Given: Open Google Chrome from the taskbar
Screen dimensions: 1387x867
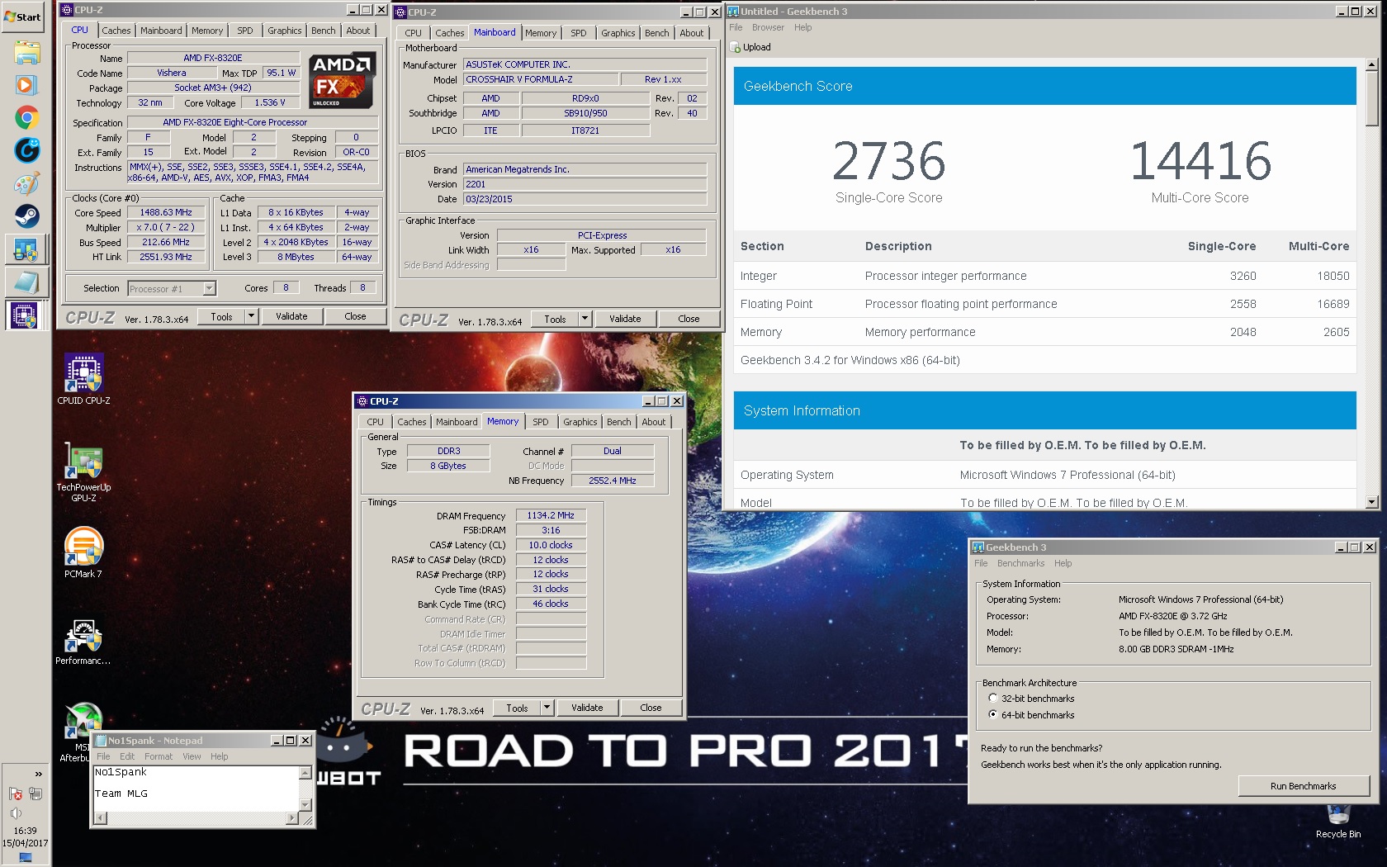Looking at the screenshot, I should pyautogui.click(x=26, y=117).
